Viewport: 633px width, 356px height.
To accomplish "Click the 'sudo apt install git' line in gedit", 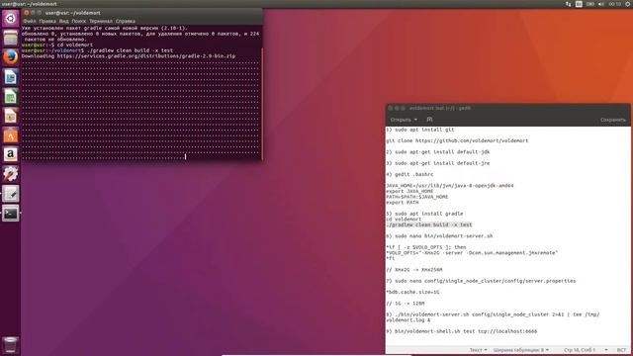I will coord(420,130).
